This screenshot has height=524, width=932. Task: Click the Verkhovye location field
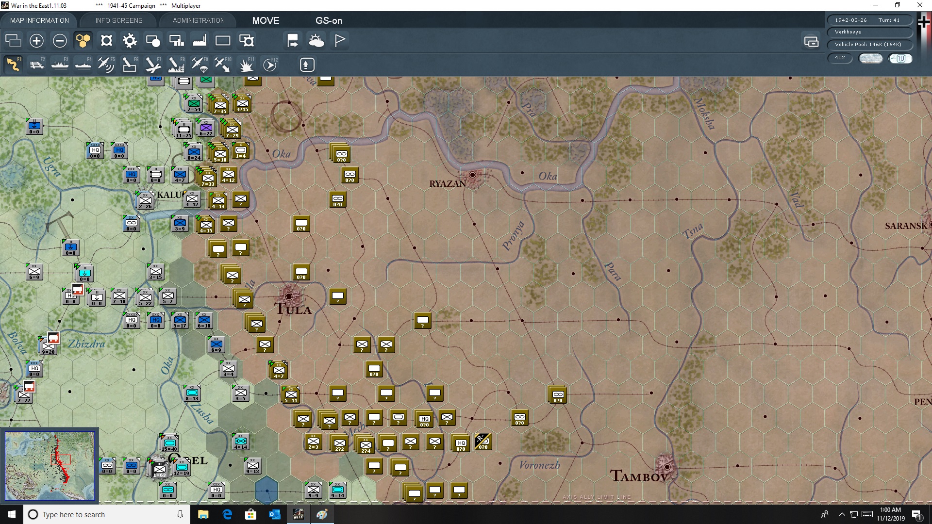pyautogui.click(x=869, y=32)
